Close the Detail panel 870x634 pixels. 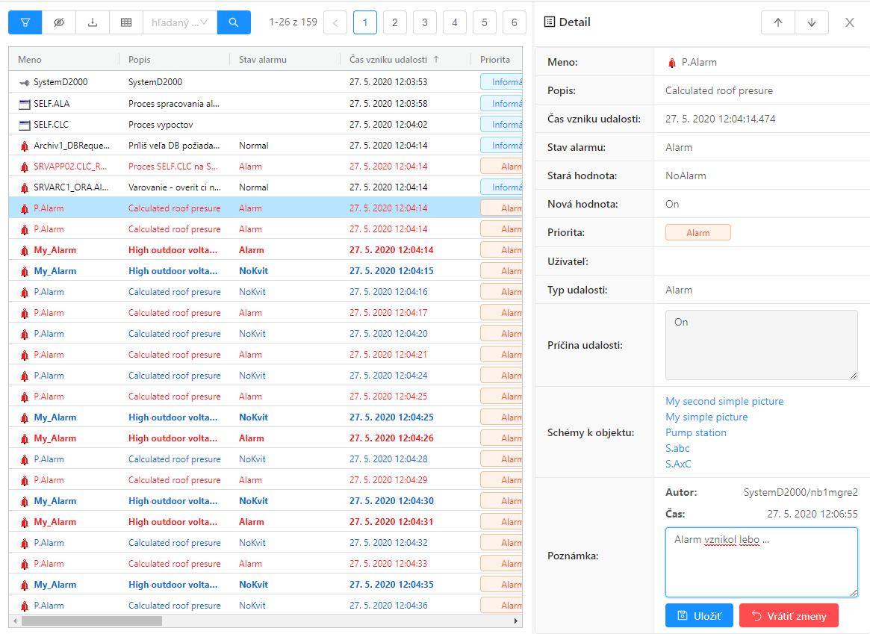[850, 22]
